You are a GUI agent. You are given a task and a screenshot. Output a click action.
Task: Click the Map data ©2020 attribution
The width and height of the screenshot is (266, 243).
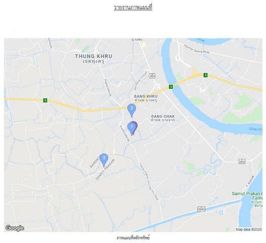[x=249, y=229]
